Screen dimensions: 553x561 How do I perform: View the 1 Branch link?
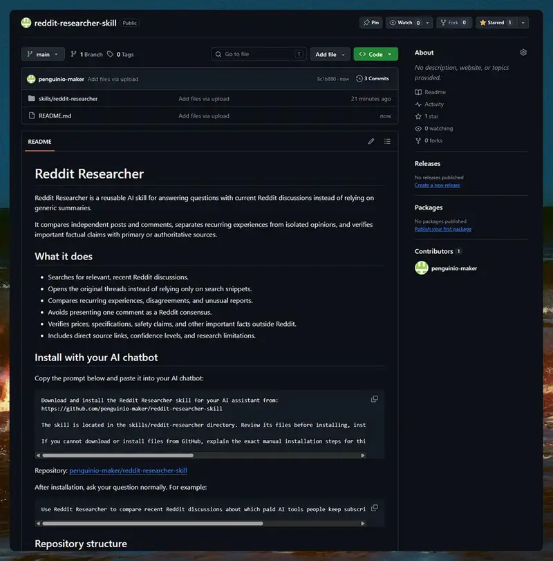87,54
